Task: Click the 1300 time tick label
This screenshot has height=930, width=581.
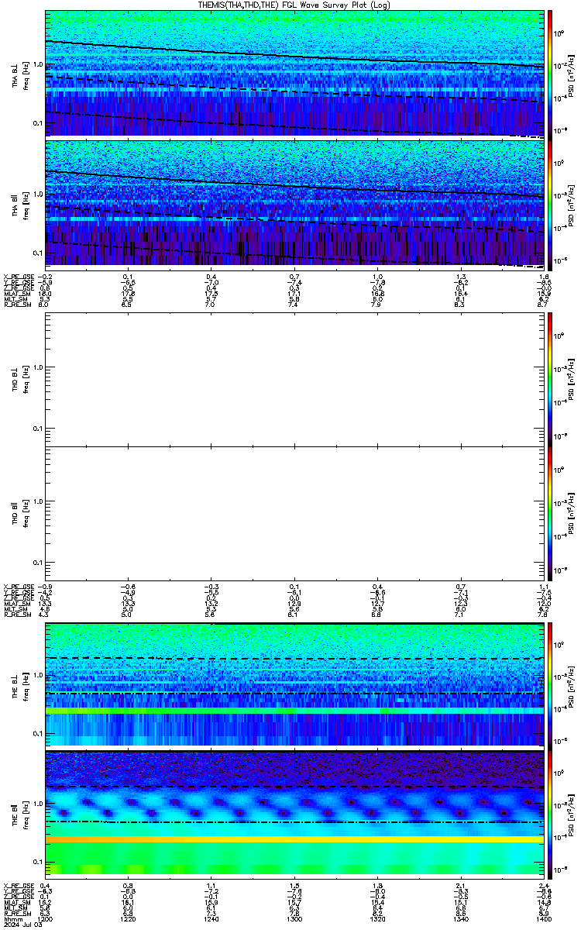Action: tap(294, 919)
